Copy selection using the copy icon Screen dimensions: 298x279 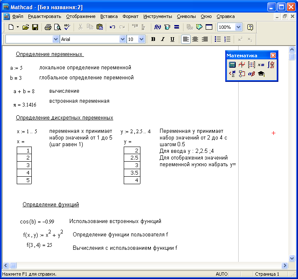pos(90,27)
